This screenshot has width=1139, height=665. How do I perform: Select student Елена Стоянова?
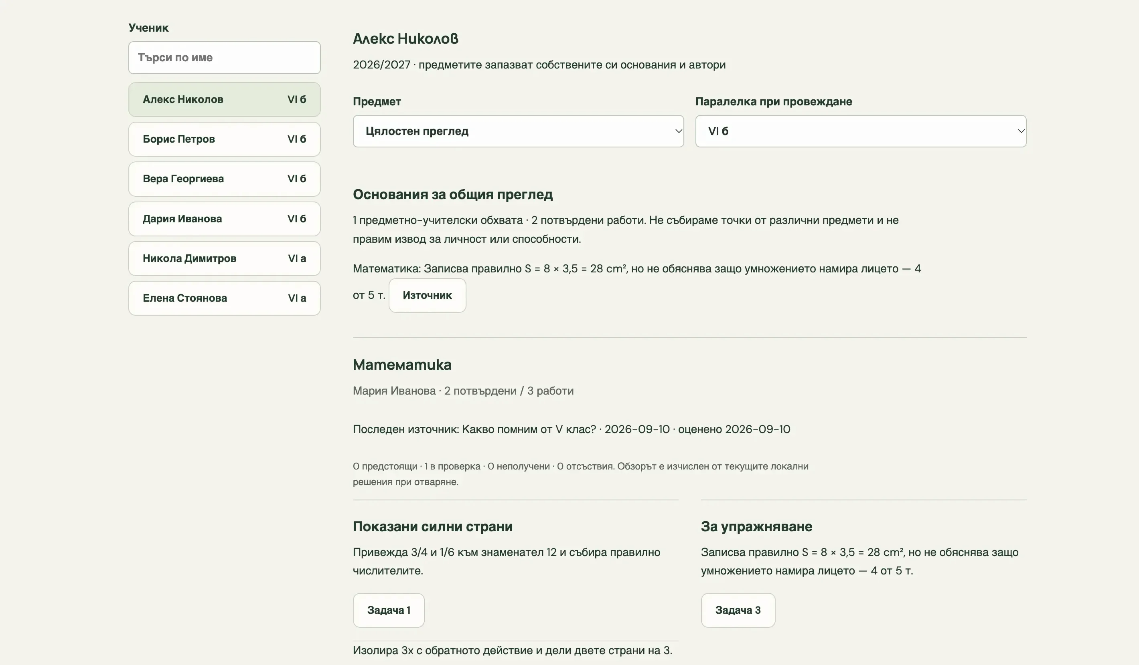[x=224, y=298]
